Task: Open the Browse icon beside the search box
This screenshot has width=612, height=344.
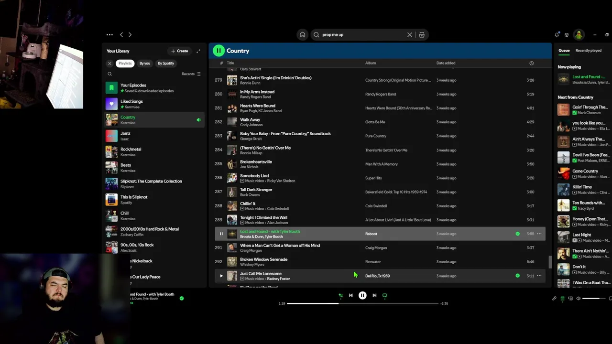Action: point(422,34)
